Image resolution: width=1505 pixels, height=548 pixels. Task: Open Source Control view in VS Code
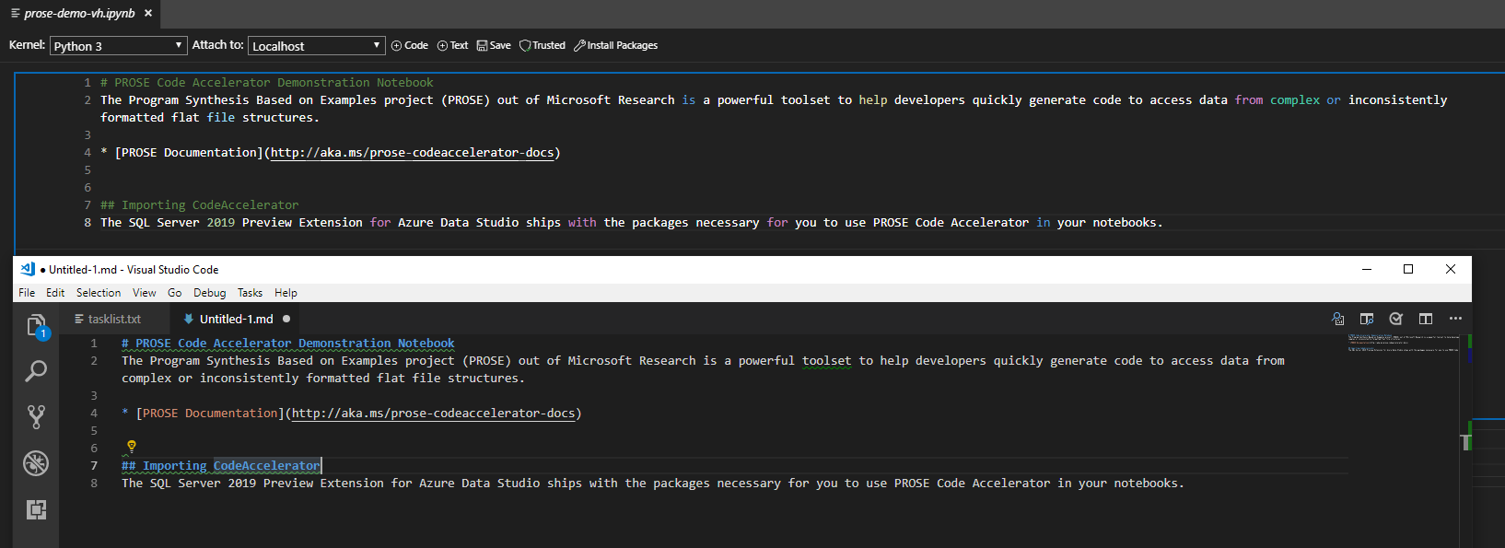click(x=36, y=417)
